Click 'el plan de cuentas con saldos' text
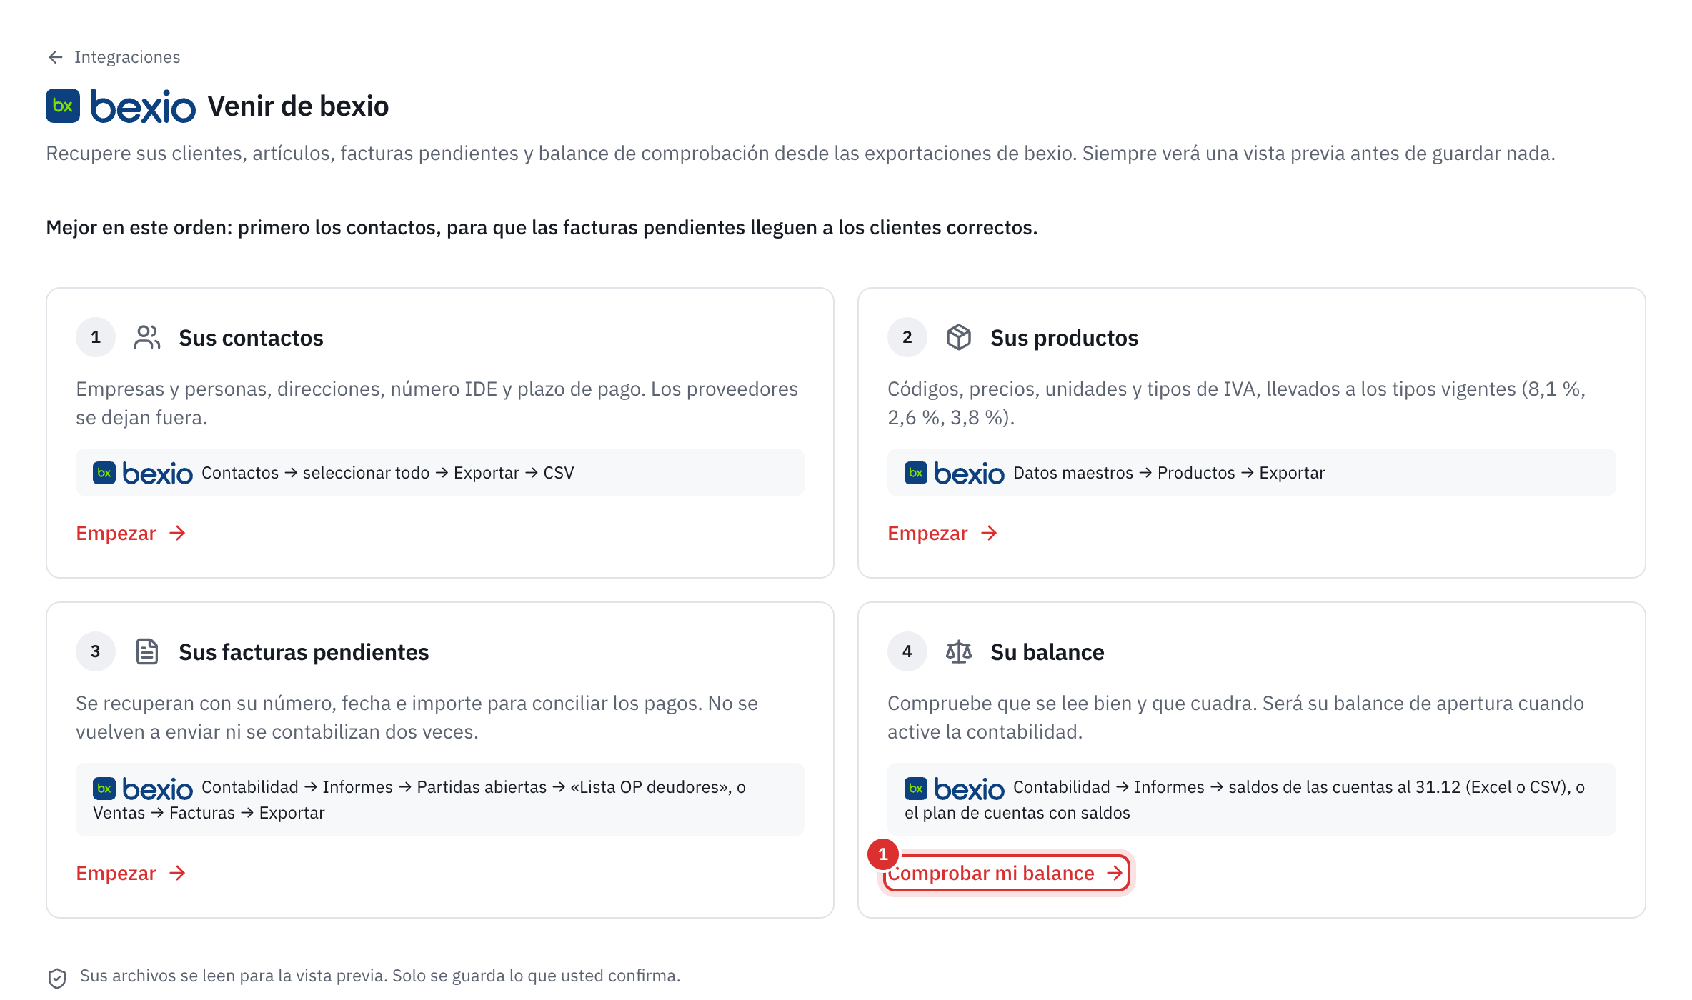Viewport: 1692px width, 1000px height. tap(1017, 813)
